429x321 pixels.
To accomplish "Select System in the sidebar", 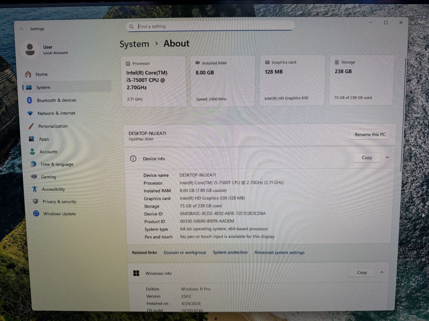I will [43, 87].
